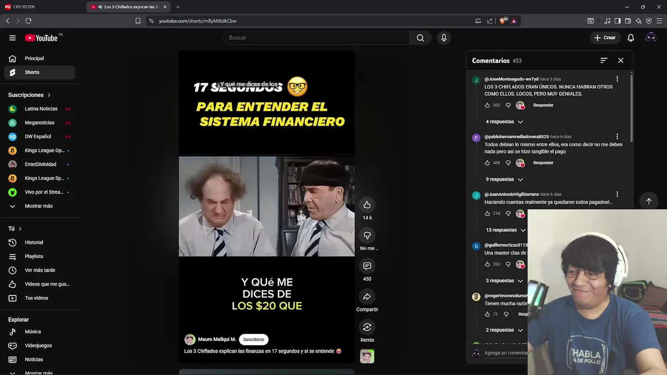The height and width of the screenshot is (375, 667).
Task: Open the account avatar menu
Action: pyautogui.click(x=650, y=37)
